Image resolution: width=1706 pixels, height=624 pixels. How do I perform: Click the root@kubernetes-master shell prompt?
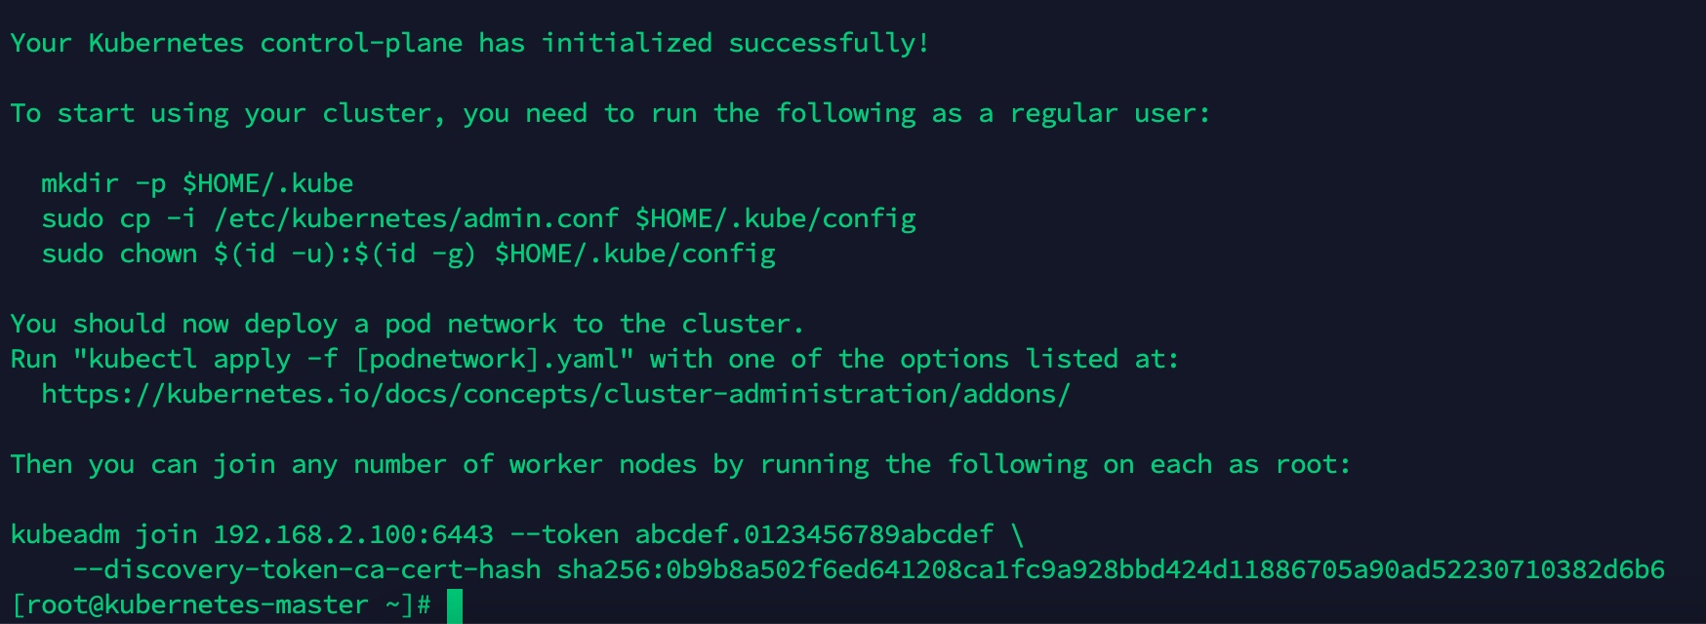click(221, 605)
